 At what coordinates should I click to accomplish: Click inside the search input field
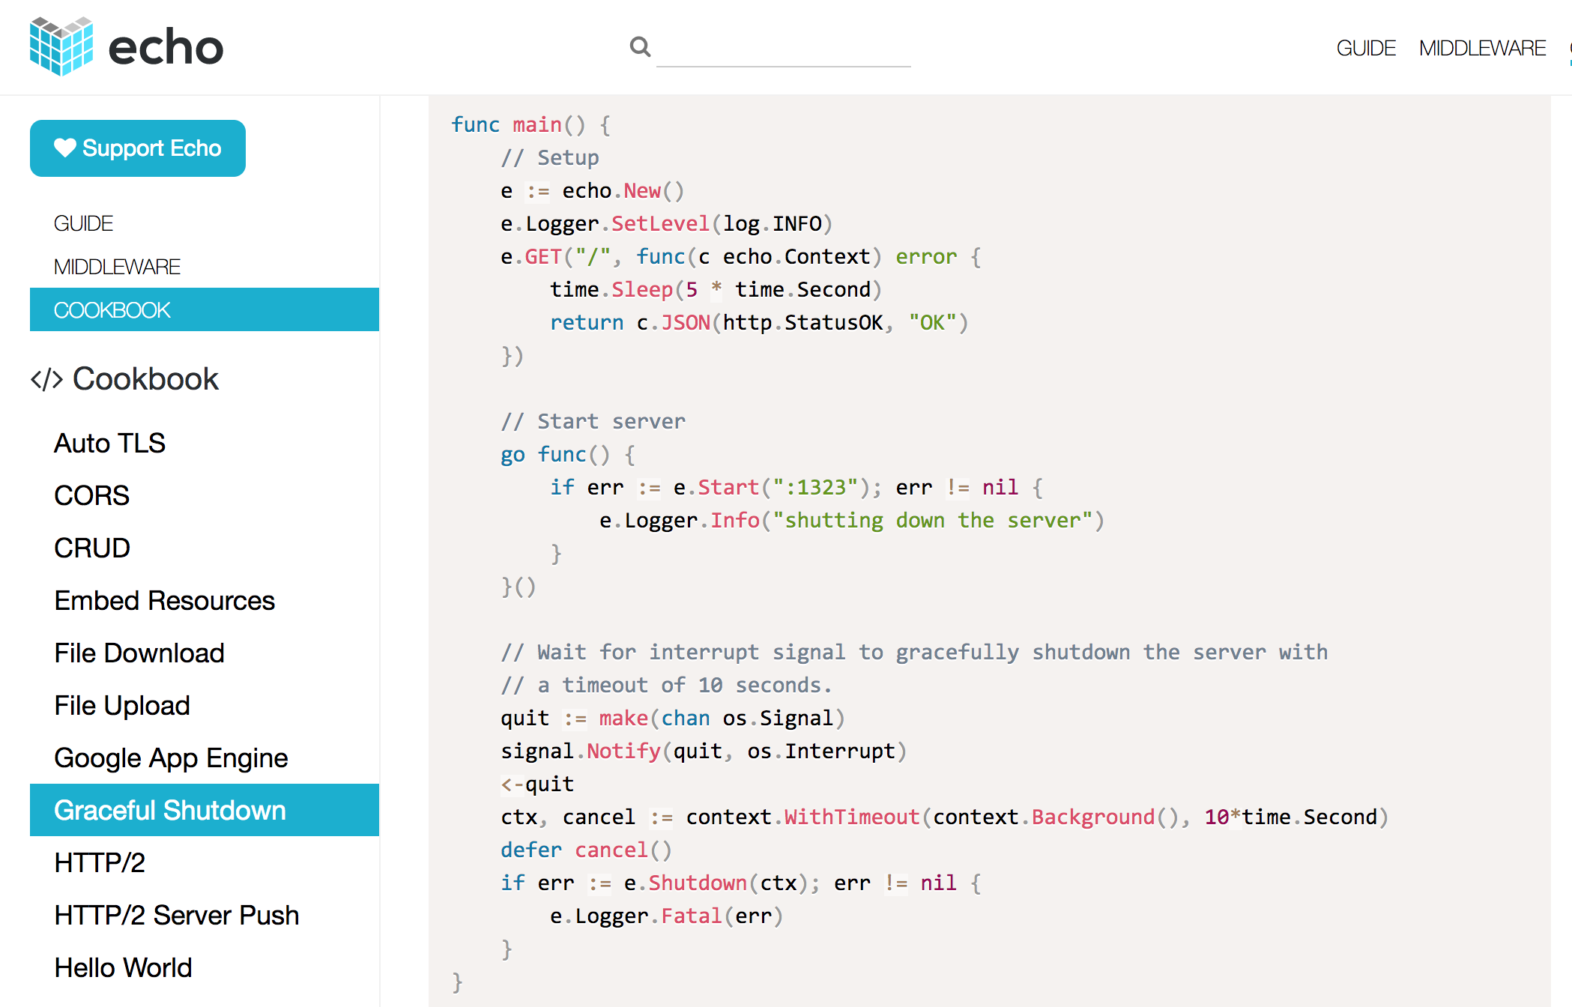782,56
